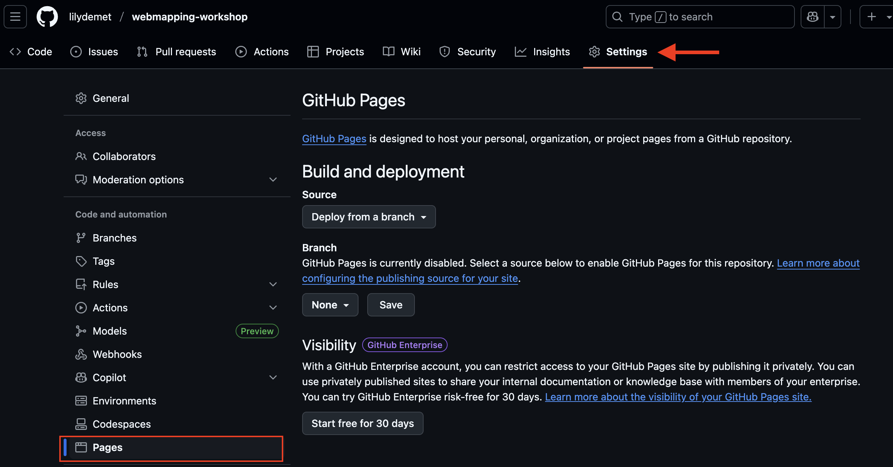Click the plus create-new icon
Viewport: 893px width, 467px height.
(x=872, y=17)
